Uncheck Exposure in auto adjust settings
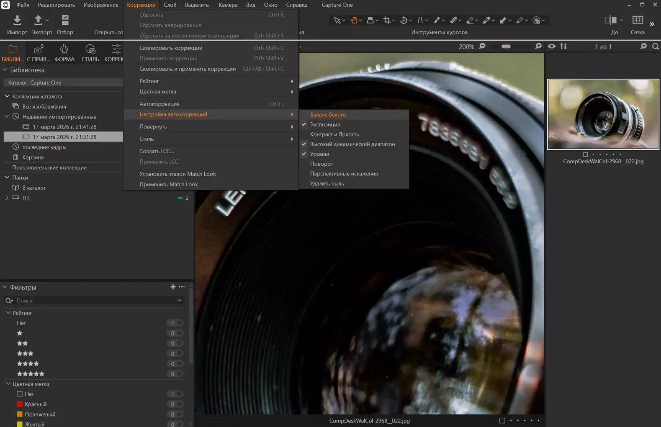The width and height of the screenshot is (661, 427). [325, 124]
